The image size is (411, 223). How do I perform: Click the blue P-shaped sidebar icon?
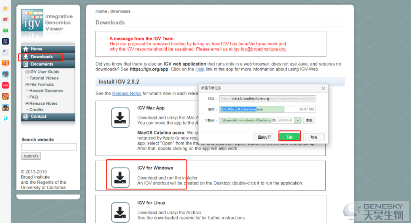pyautogui.click(x=5, y=119)
